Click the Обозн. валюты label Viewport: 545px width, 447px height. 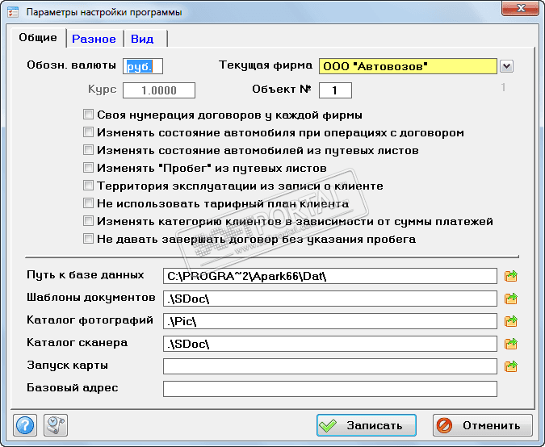[71, 65]
